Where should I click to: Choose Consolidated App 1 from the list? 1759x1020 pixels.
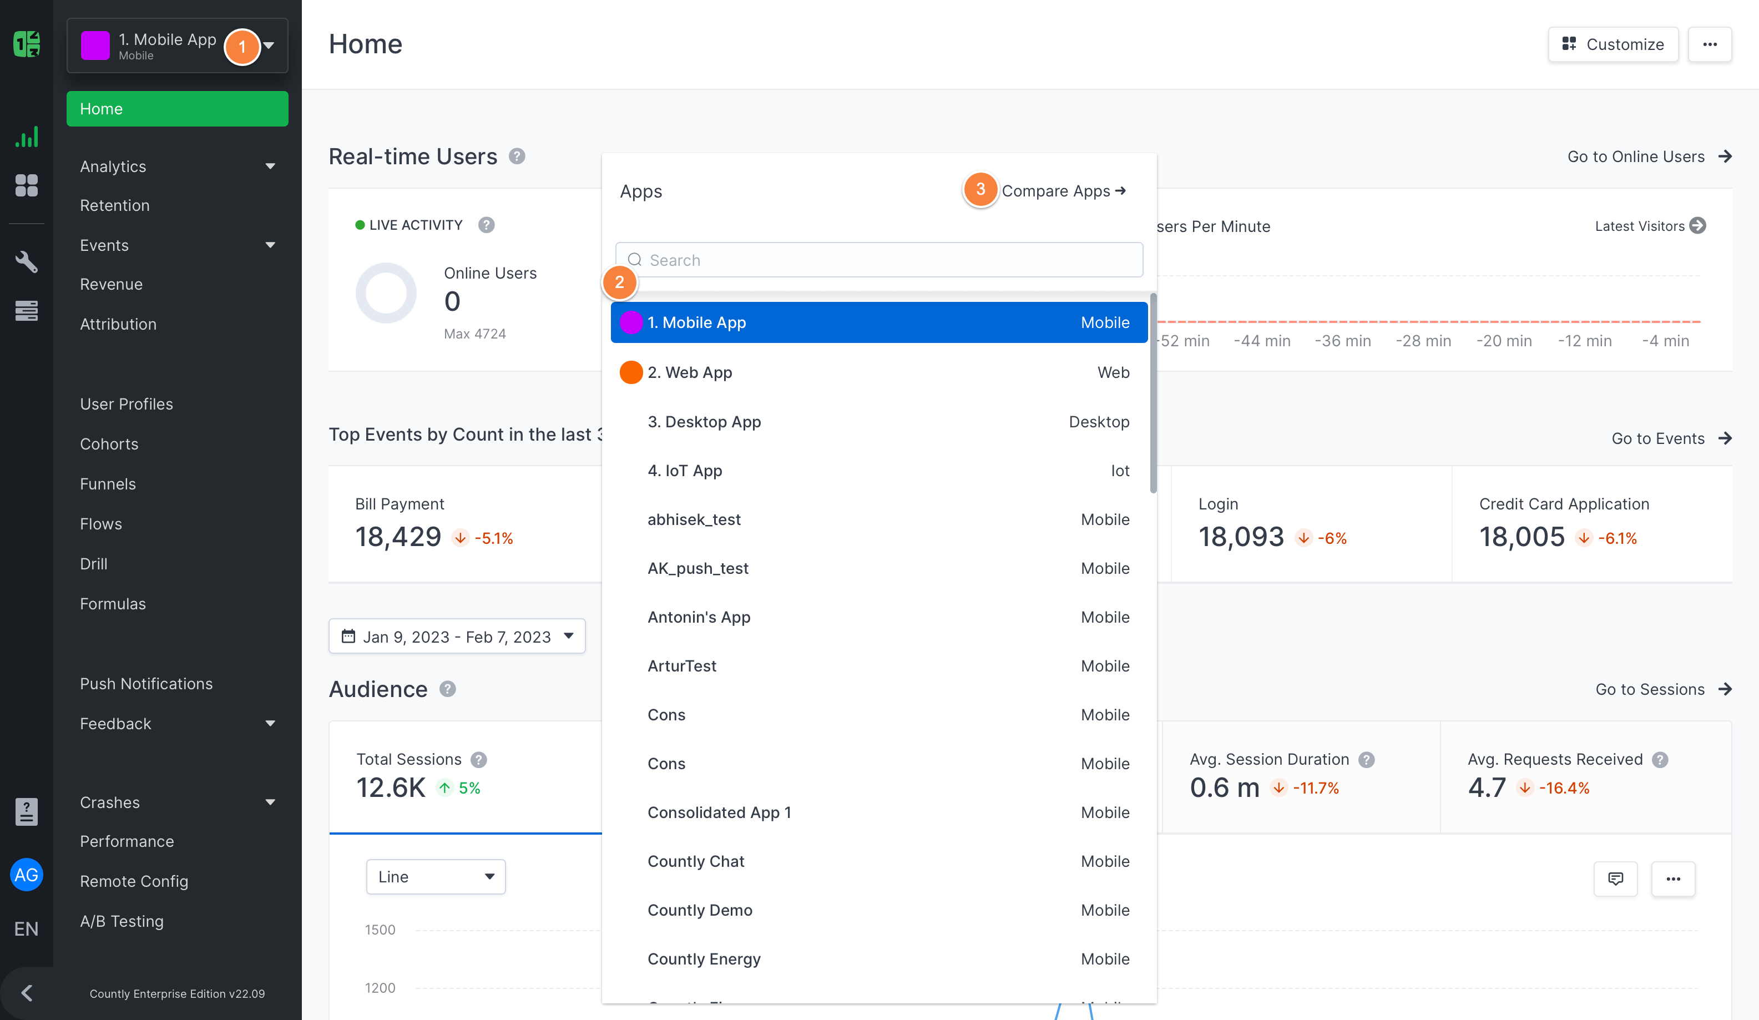point(879,812)
